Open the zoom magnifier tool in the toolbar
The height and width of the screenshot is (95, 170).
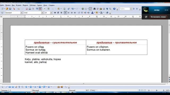pyautogui.click(x=110, y=9)
